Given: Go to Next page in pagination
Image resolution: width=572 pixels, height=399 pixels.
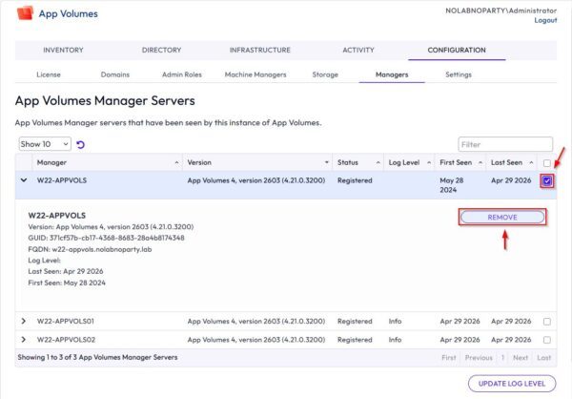Looking at the screenshot, I should coord(521,358).
